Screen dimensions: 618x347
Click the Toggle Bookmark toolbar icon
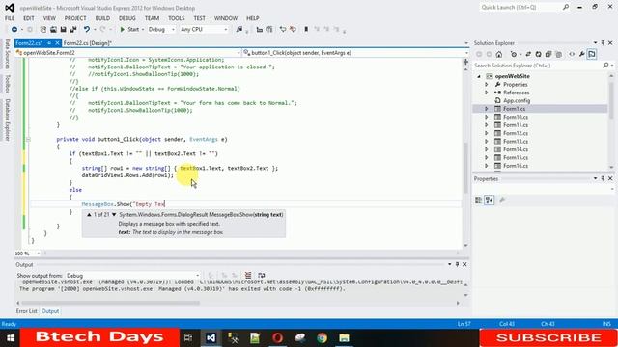tap(306, 30)
